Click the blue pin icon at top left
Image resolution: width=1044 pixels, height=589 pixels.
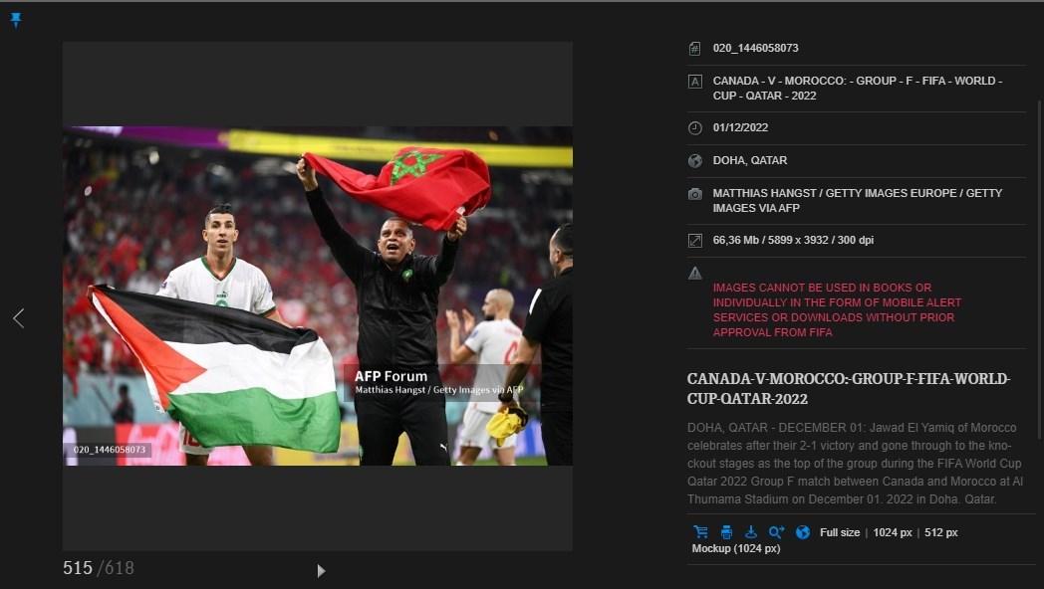click(x=16, y=20)
